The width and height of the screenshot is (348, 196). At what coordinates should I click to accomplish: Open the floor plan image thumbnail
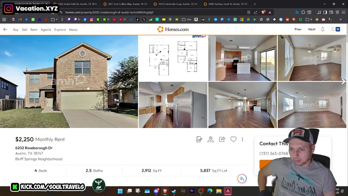point(173,58)
